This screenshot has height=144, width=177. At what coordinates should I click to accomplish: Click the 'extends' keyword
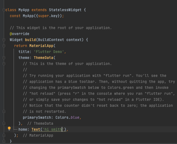coord(39,10)
